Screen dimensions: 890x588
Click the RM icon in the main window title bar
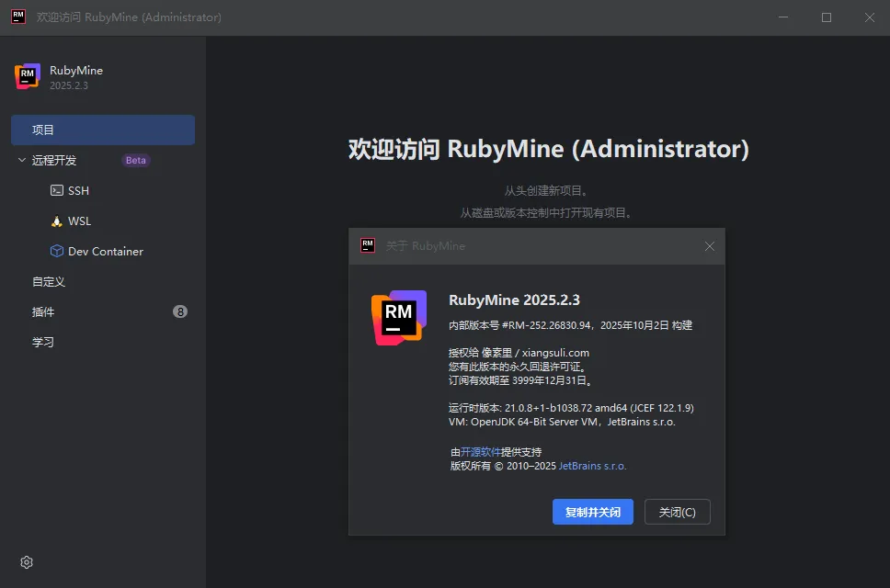point(18,17)
